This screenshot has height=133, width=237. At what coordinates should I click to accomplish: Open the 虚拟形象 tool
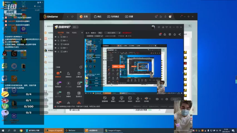click(x=58, y=94)
